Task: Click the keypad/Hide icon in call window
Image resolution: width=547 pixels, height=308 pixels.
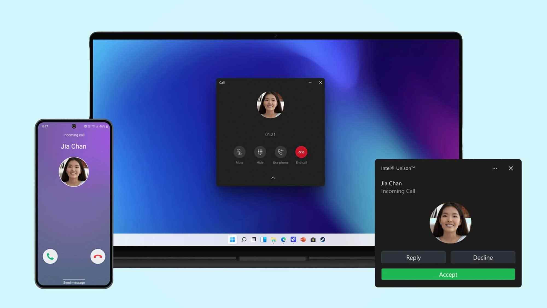Action: click(260, 152)
